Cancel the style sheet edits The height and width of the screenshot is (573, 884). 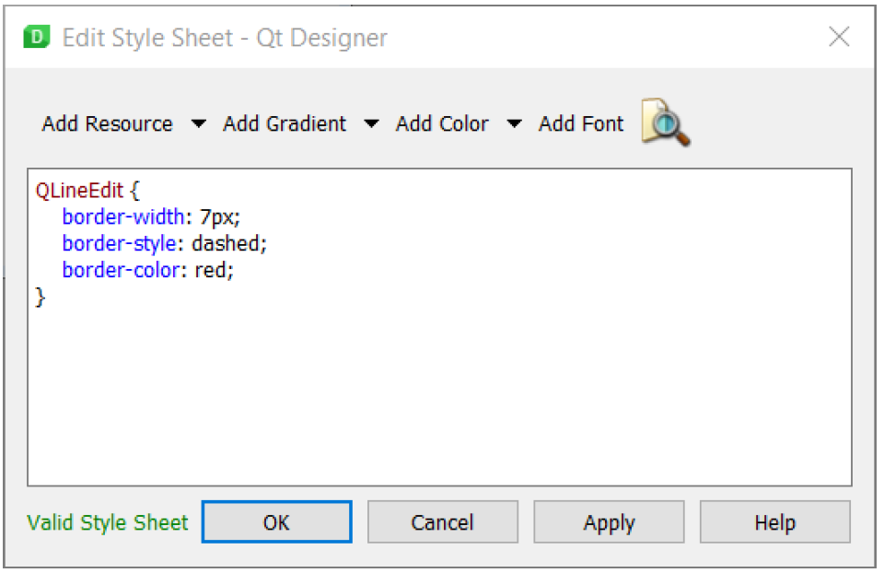tap(443, 522)
